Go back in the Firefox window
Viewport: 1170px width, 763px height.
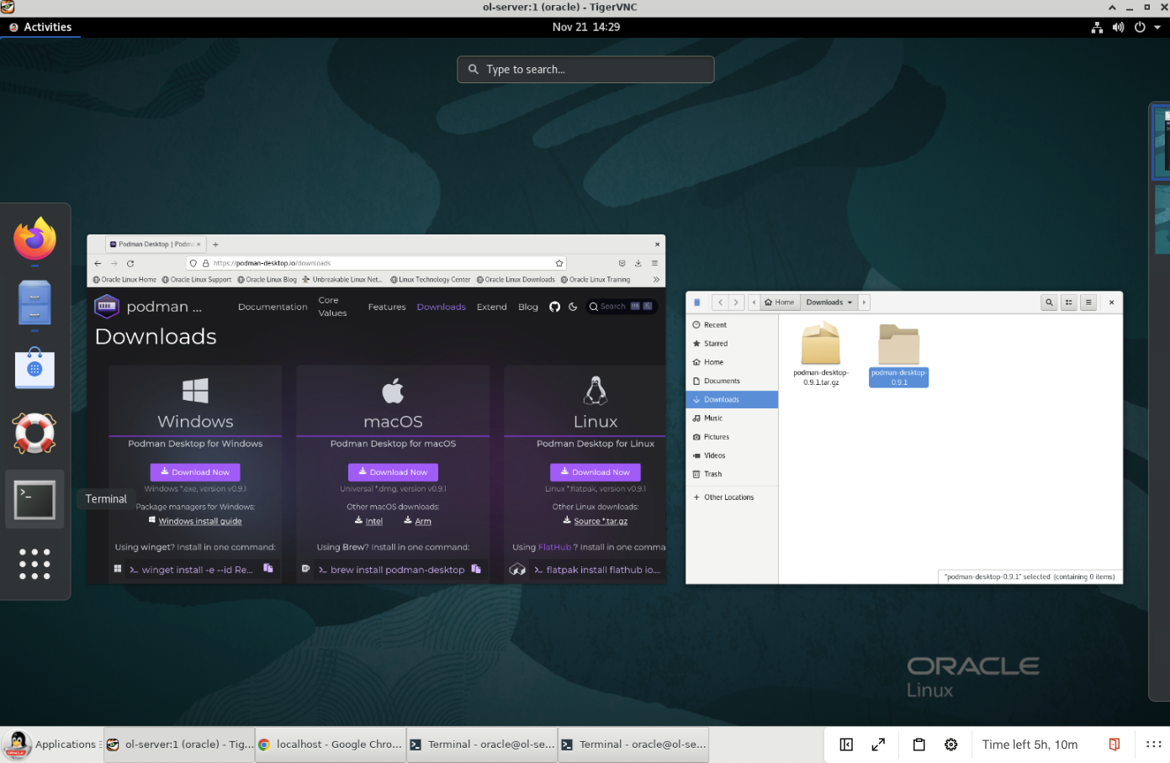98,263
